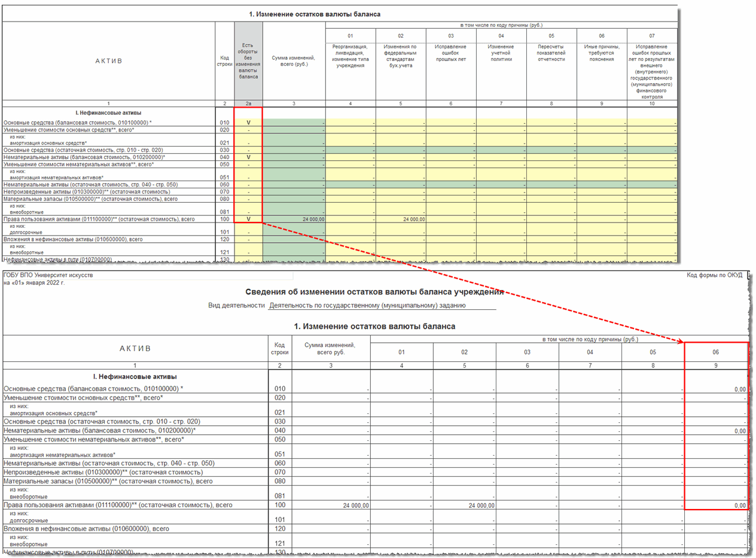Click the 'Пересчеты показателей отчетности' column header
Screen dimensions: 756x558
(x=551, y=53)
